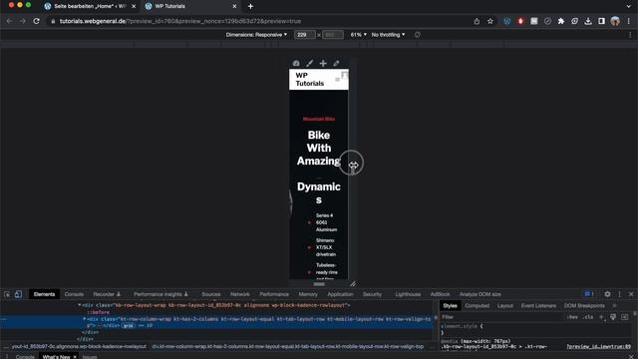Open the Sources panel
The width and height of the screenshot is (638, 359).
coord(210,294)
